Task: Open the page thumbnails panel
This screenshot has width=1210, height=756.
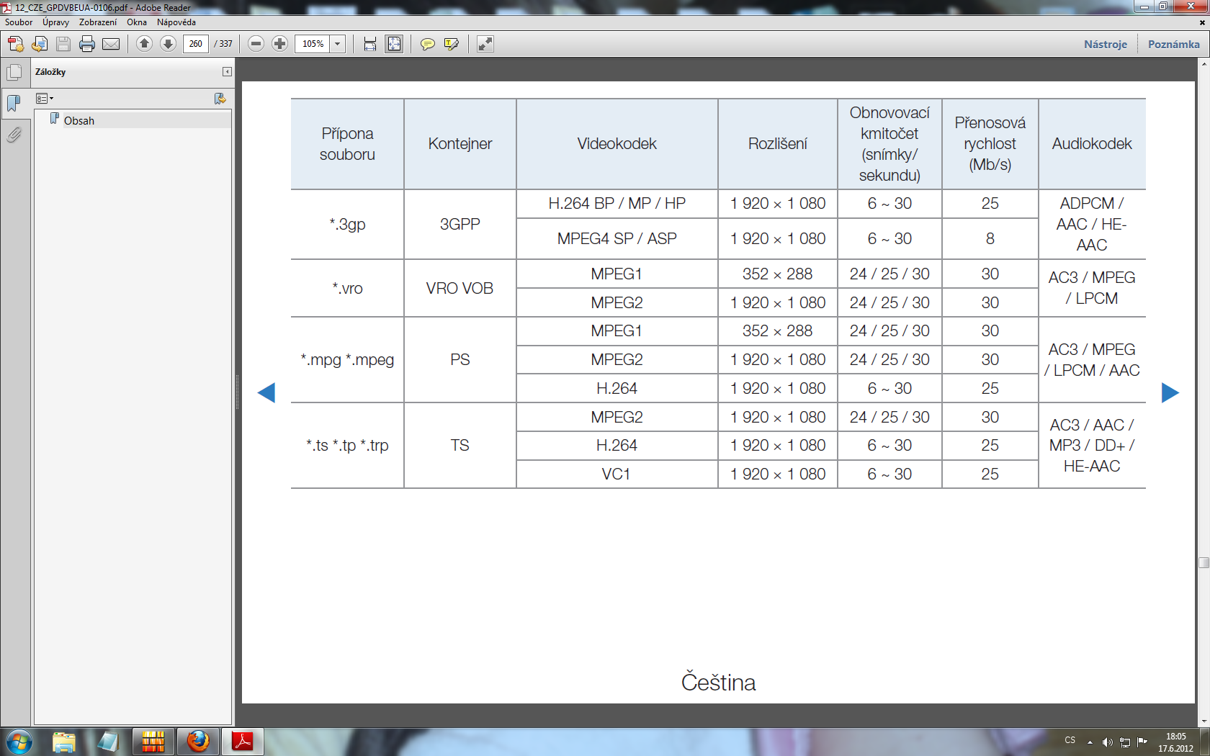Action: pyautogui.click(x=14, y=73)
